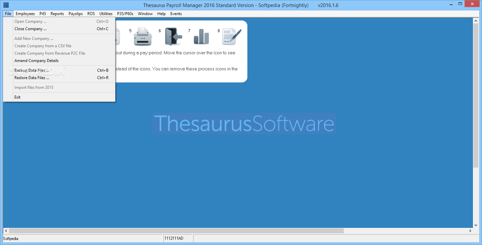
Task: Open the P45 menu
Action: pyautogui.click(x=43, y=14)
